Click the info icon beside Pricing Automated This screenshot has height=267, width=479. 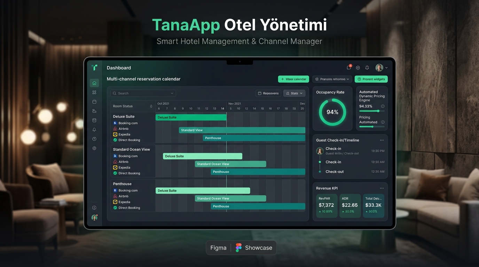click(x=383, y=122)
